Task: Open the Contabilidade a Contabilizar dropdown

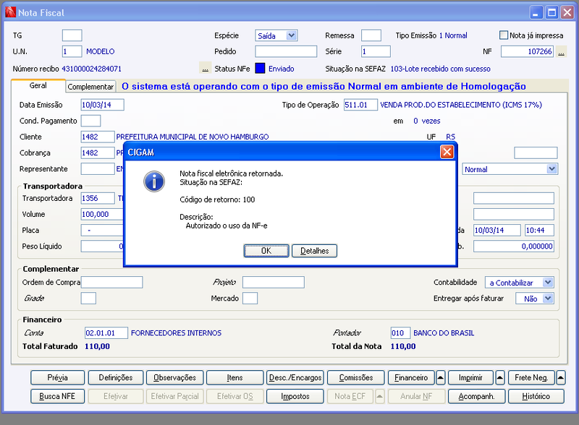Action: coord(548,282)
